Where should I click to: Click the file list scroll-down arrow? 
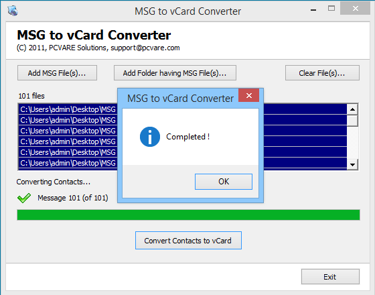pyautogui.click(x=352, y=164)
